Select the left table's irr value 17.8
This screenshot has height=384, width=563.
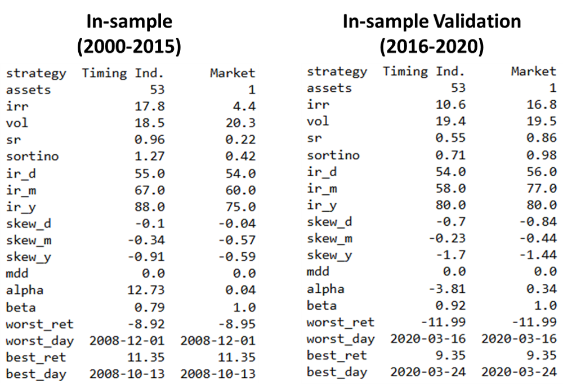pyautogui.click(x=153, y=106)
